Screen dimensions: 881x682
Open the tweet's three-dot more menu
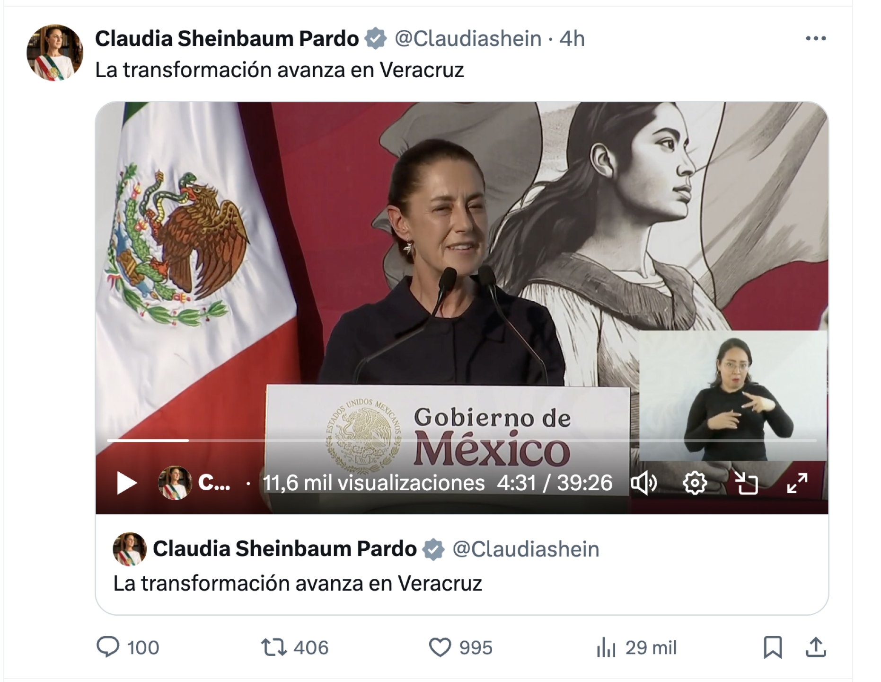816,38
